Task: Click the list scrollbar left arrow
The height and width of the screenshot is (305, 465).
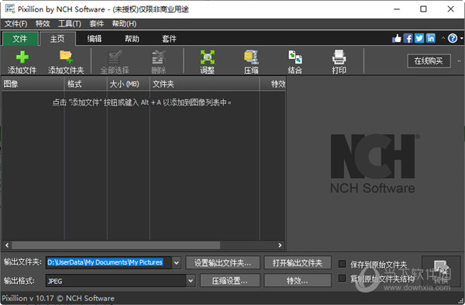Action: [7, 245]
